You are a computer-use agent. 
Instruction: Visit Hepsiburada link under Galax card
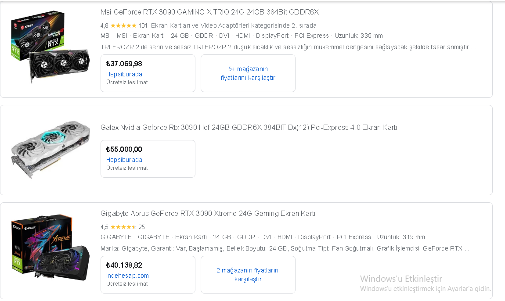(x=124, y=160)
